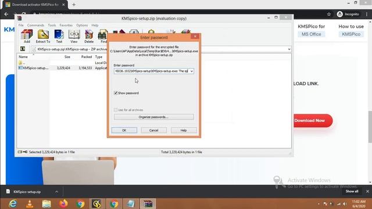Click the webpage vertical scrollbar
Screen dimensions: 372x209
tap(370, 127)
